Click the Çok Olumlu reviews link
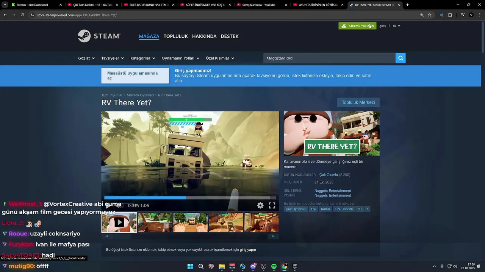 [329, 175]
